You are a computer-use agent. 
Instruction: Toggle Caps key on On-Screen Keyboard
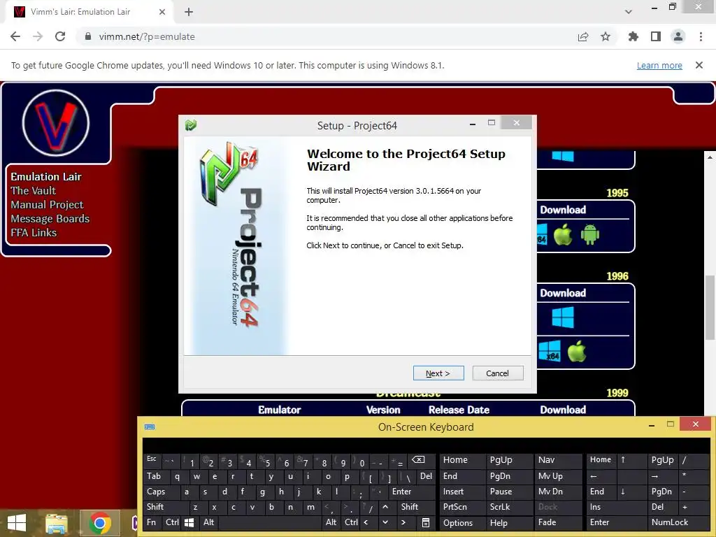(x=159, y=492)
